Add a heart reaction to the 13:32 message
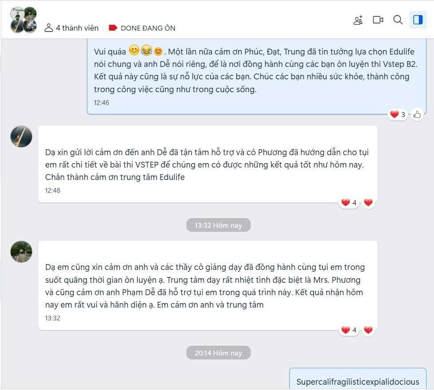Viewport: 434px width, 390px height. tap(368, 330)
